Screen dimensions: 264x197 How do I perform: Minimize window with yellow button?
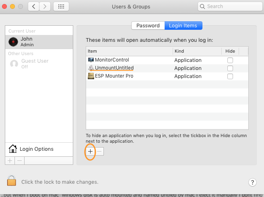(12, 6)
